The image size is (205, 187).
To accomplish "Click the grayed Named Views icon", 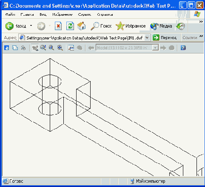I will [80, 48].
